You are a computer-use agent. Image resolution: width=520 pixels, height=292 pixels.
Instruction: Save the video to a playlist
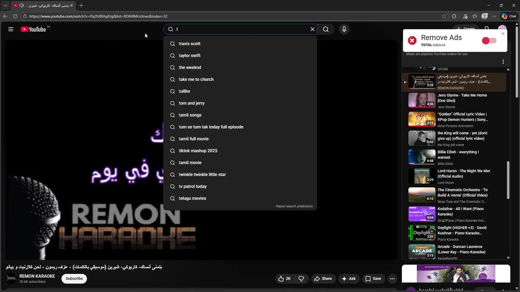click(373, 279)
